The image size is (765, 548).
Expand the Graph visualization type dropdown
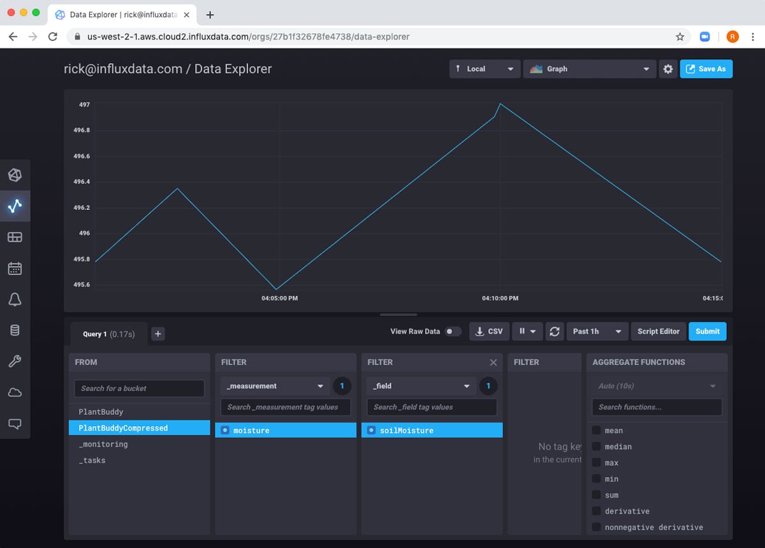(590, 69)
